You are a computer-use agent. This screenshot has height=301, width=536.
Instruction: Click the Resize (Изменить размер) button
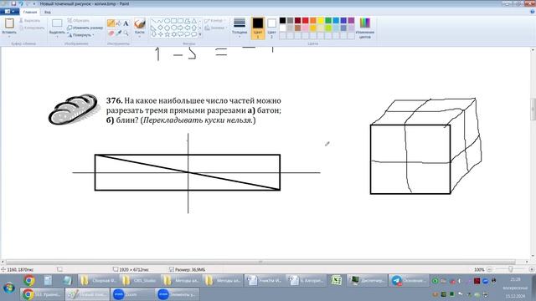[x=85, y=28]
